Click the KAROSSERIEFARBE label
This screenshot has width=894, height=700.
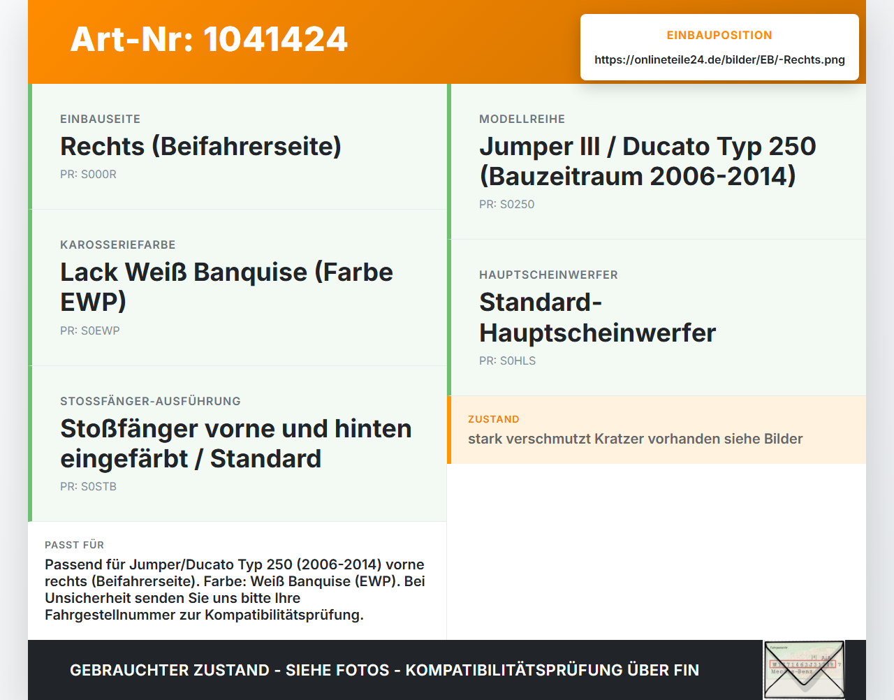[x=118, y=245]
